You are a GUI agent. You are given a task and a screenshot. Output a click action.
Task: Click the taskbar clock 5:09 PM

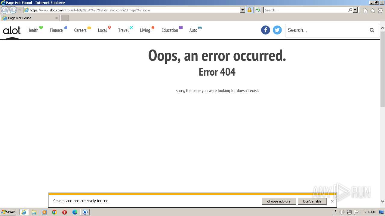pos(369,212)
